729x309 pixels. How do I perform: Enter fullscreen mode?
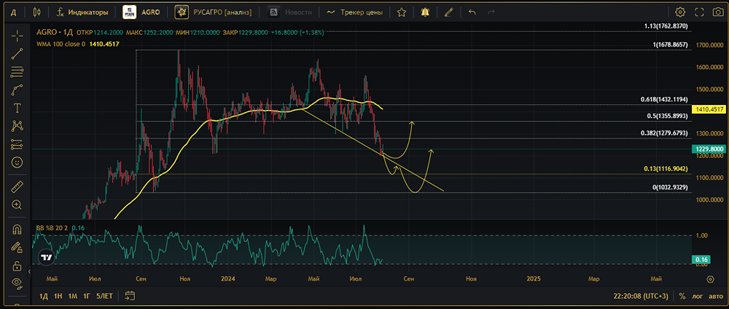699,12
